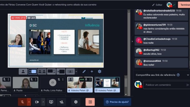Open camera options arrow beside camera button
190x107 pixels.
(43, 102)
